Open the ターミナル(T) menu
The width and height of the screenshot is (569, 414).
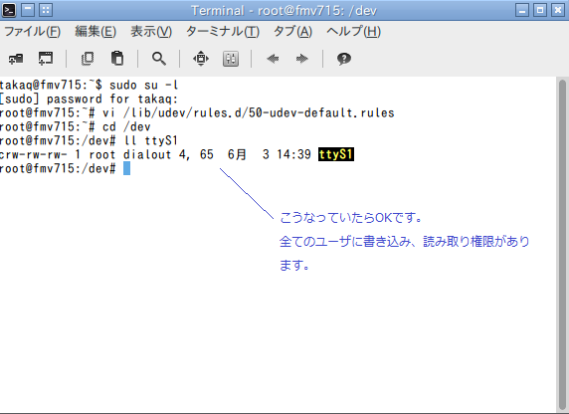(x=223, y=32)
